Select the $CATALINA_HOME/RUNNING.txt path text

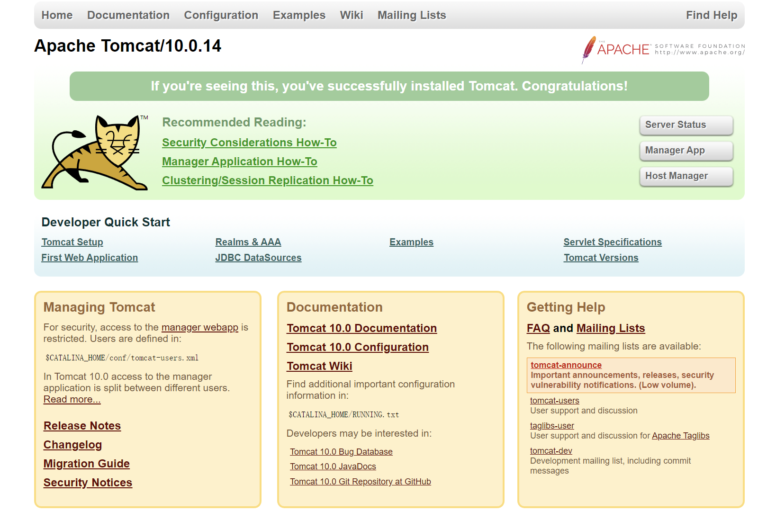[x=344, y=415]
